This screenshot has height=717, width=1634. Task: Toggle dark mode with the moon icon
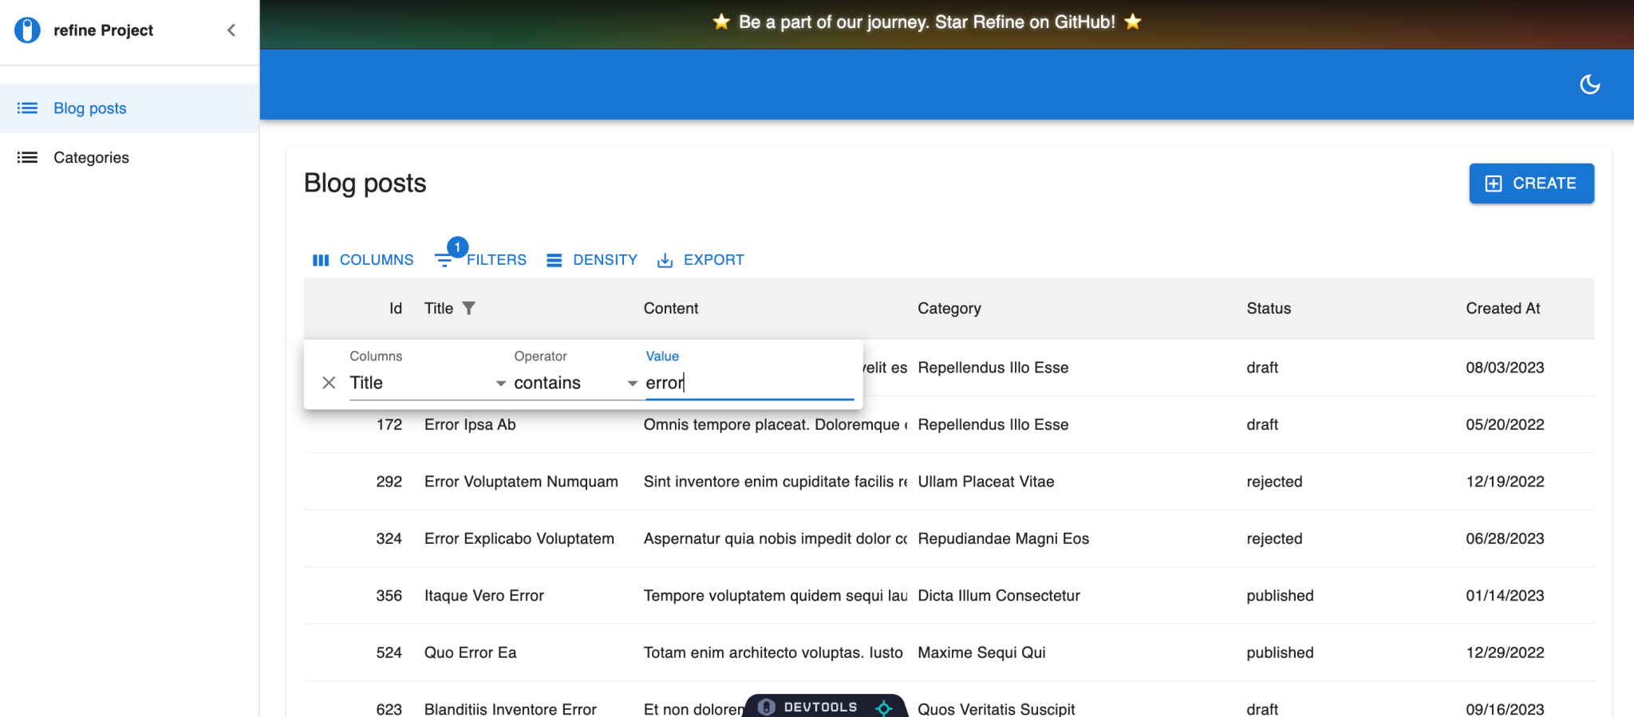pyautogui.click(x=1589, y=85)
